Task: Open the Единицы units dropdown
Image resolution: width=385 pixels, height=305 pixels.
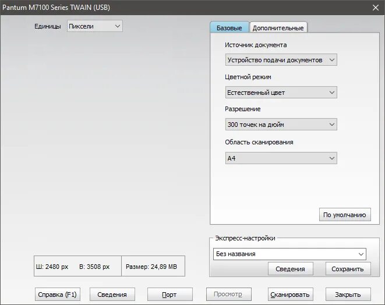Action: pos(95,26)
